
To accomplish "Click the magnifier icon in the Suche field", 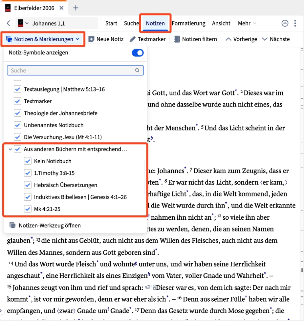I will click(x=137, y=70).
